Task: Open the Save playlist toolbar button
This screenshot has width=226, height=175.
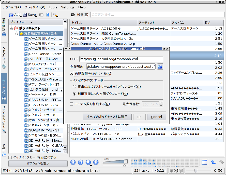Action: pos(30,15)
